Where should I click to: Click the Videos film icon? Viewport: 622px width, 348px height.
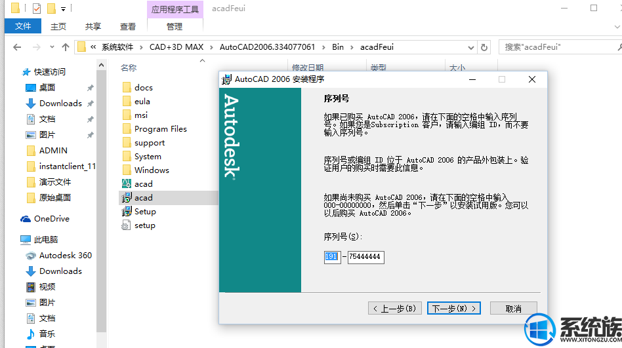[31, 286]
